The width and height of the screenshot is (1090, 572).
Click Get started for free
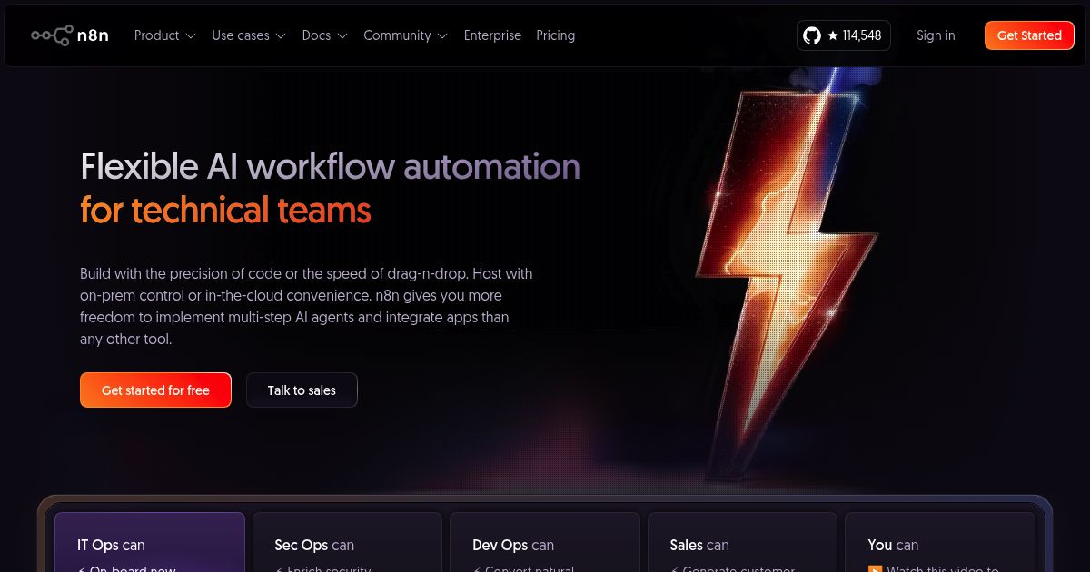coord(155,390)
